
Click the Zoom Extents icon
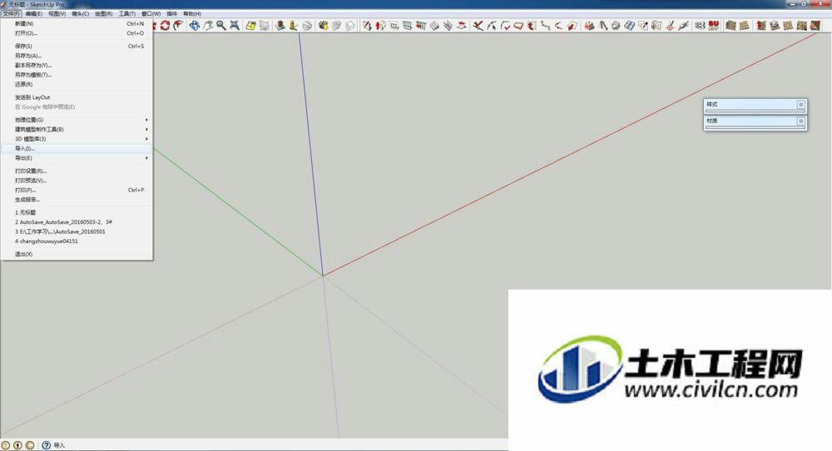pyautogui.click(x=235, y=26)
